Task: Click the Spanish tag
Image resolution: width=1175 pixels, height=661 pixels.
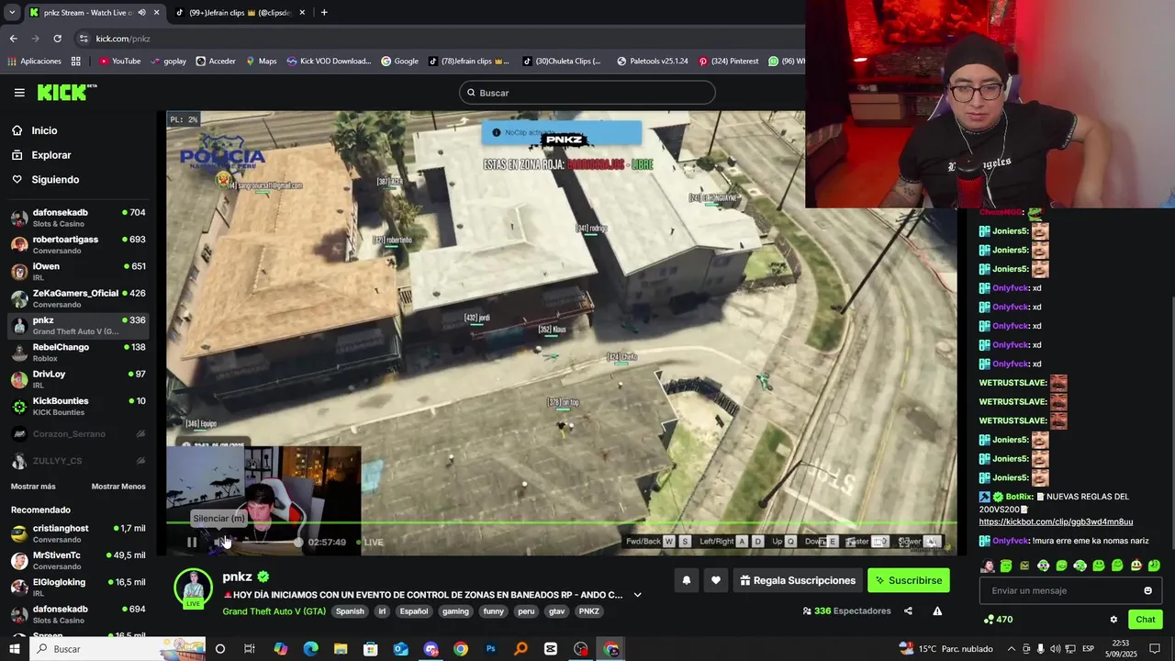Action: 350,611
